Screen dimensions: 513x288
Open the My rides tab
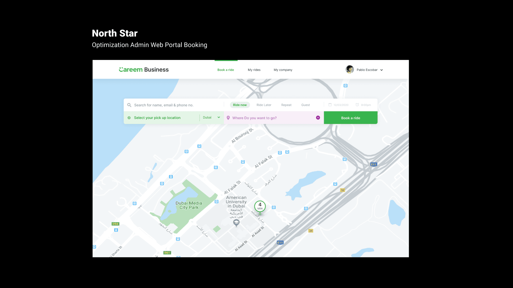pyautogui.click(x=254, y=70)
